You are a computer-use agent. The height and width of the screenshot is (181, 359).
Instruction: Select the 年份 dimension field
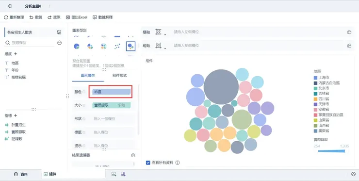tap(15, 70)
